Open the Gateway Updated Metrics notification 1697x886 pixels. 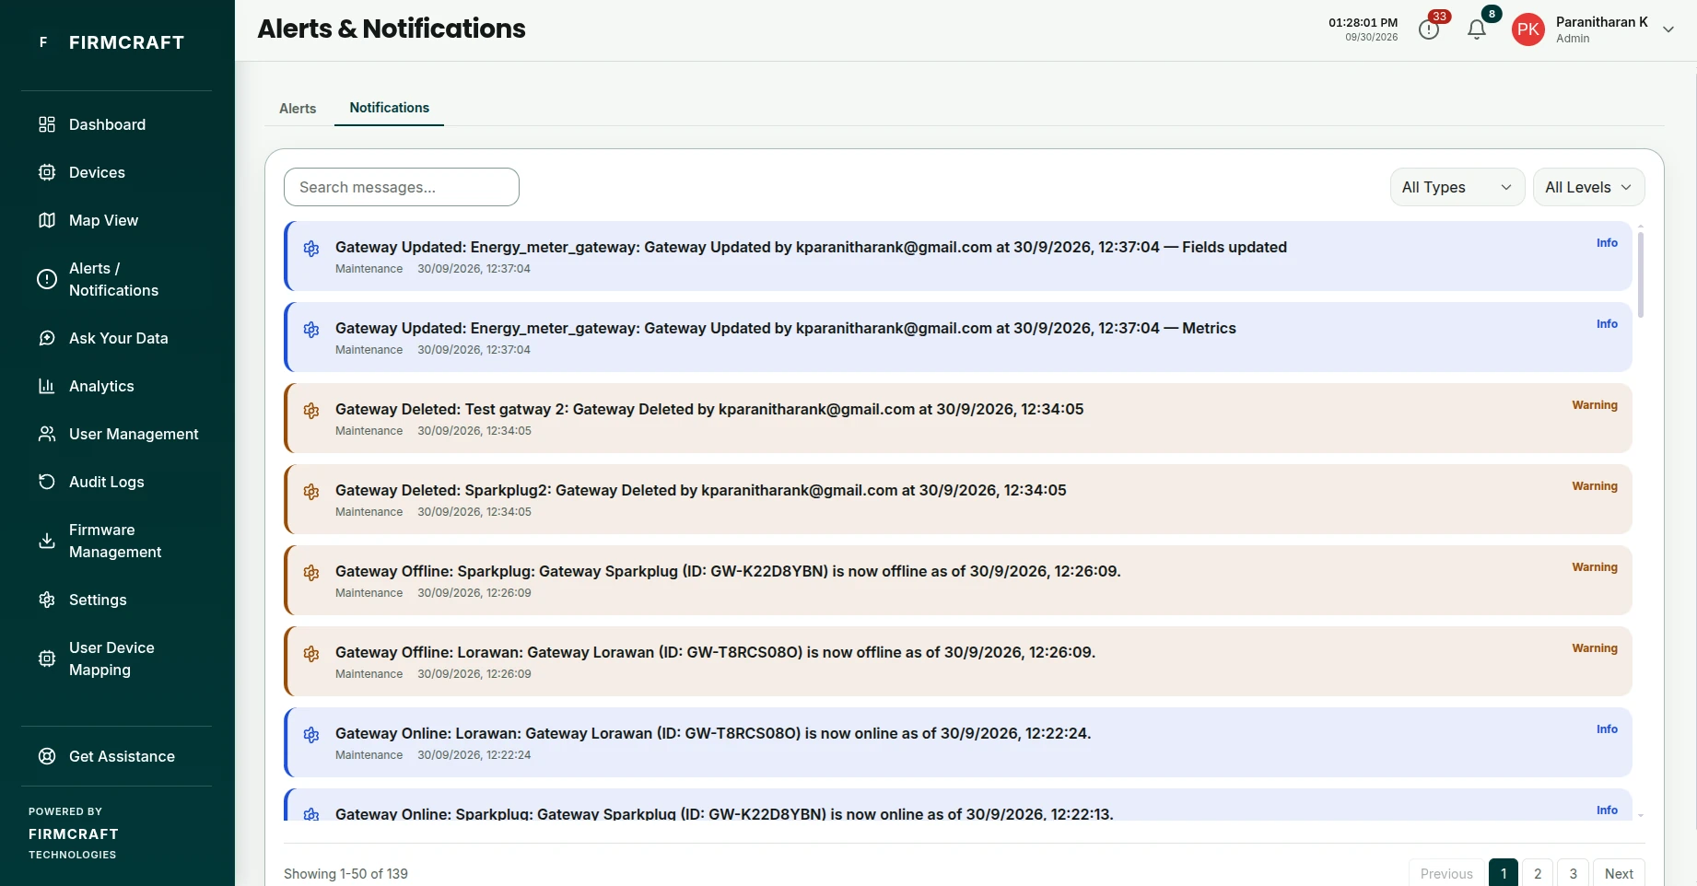tap(958, 337)
